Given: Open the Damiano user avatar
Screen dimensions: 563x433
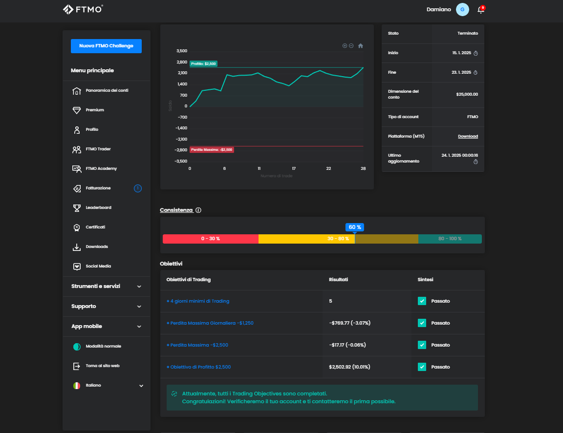Looking at the screenshot, I should click(x=462, y=10).
